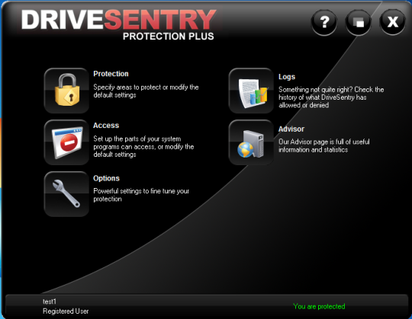
Task: Open the Logs chart icon
Action: point(251,91)
